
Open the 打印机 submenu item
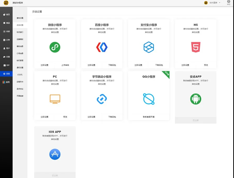tap(20, 75)
